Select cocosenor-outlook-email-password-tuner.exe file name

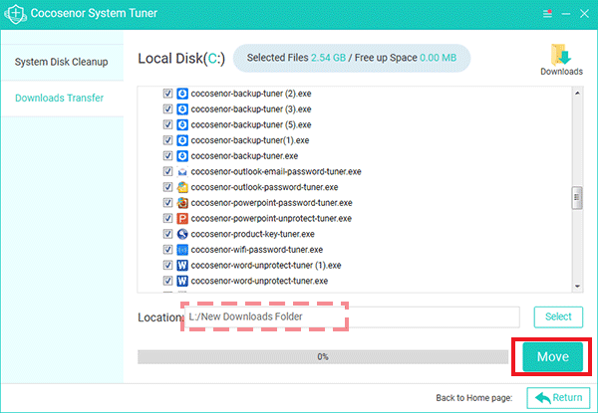point(276,172)
